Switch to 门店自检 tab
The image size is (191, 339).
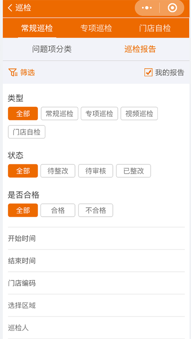pyautogui.click(x=155, y=28)
